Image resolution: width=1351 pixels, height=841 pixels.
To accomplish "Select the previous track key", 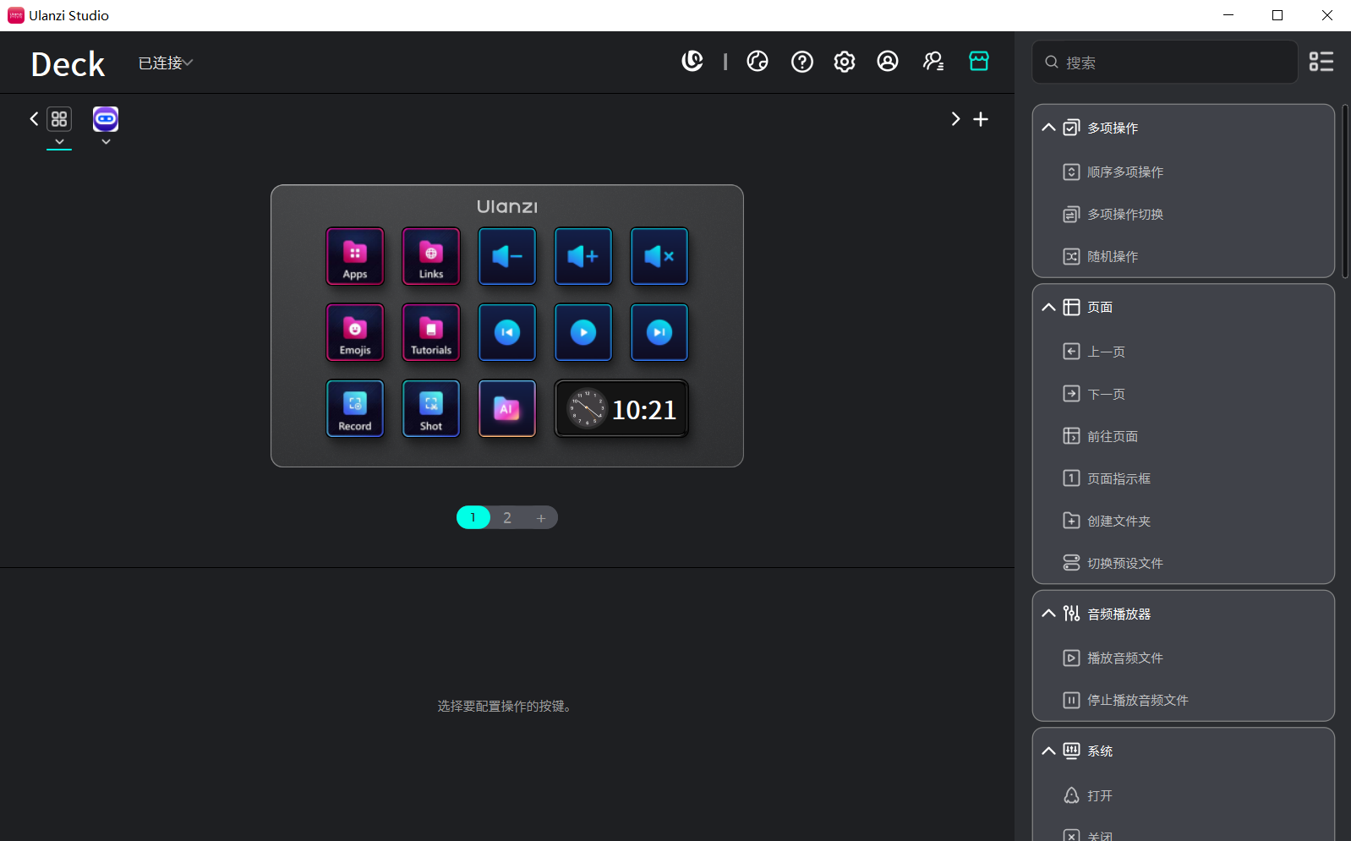I will [507, 332].
